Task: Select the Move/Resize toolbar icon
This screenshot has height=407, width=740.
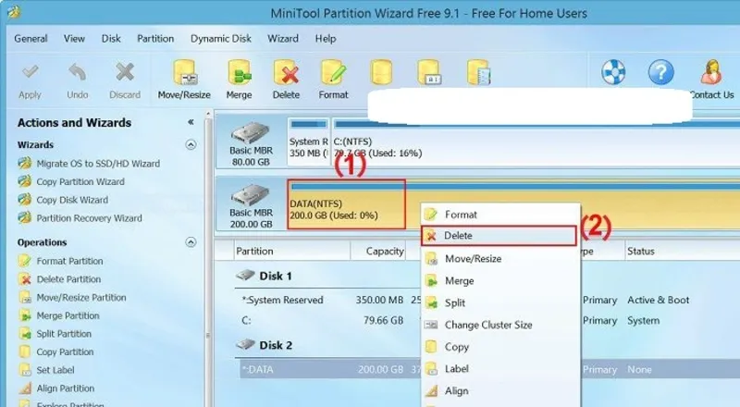Action: point(184,72)
